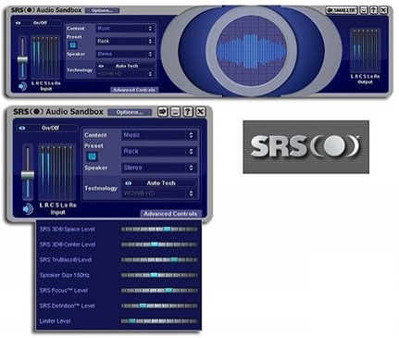Click the SMALLER button in the large window
The height and width of the screenshot is (338, 399).
pyautogui.click(x=342, y=10)
